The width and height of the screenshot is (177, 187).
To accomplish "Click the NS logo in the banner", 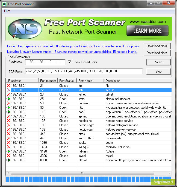I will [x=25, y=29].
